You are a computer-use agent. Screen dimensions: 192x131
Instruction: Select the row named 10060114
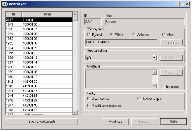pyautogui.click(x=39, y=62)
